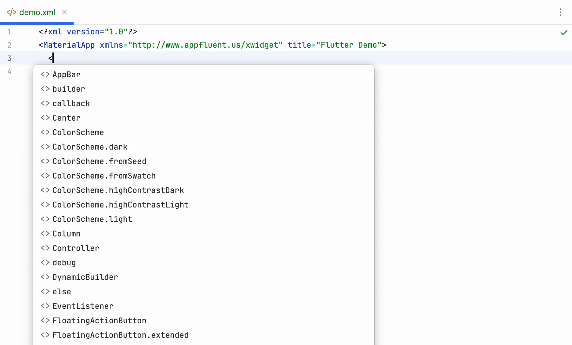Click the tag icon beside Column
572x345 pixels.
click(45, 234)
